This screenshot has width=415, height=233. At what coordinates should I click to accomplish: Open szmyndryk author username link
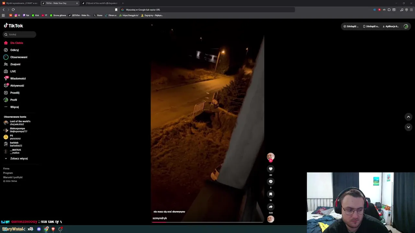(x=160, y=218)
